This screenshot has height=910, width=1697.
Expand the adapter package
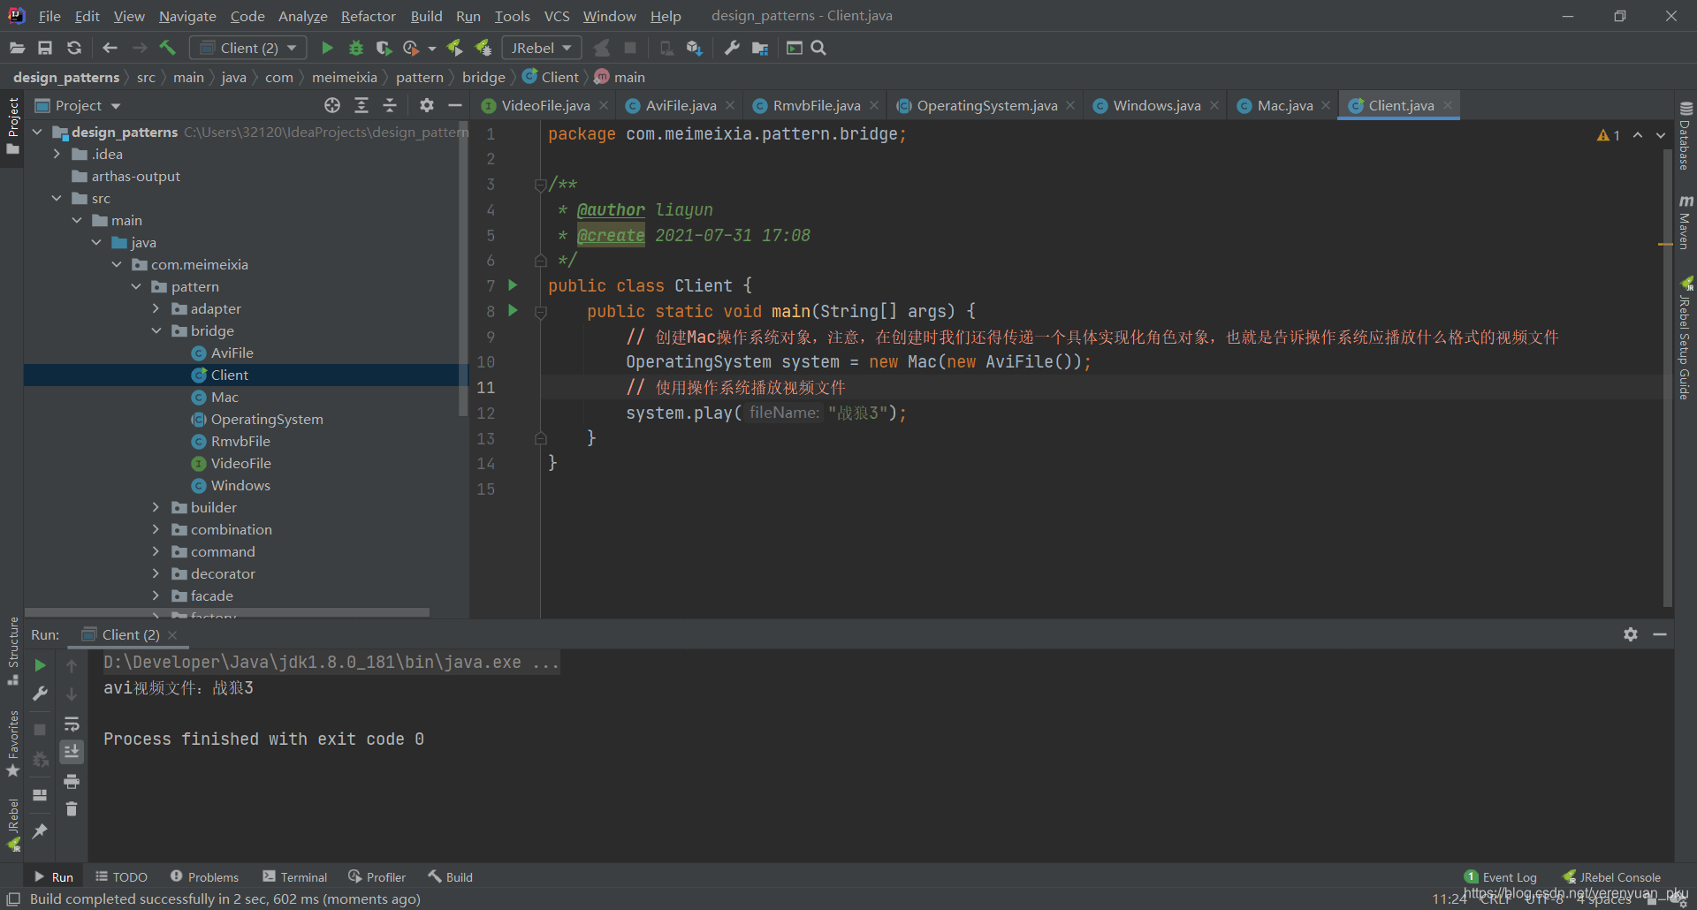coord(156,308)
